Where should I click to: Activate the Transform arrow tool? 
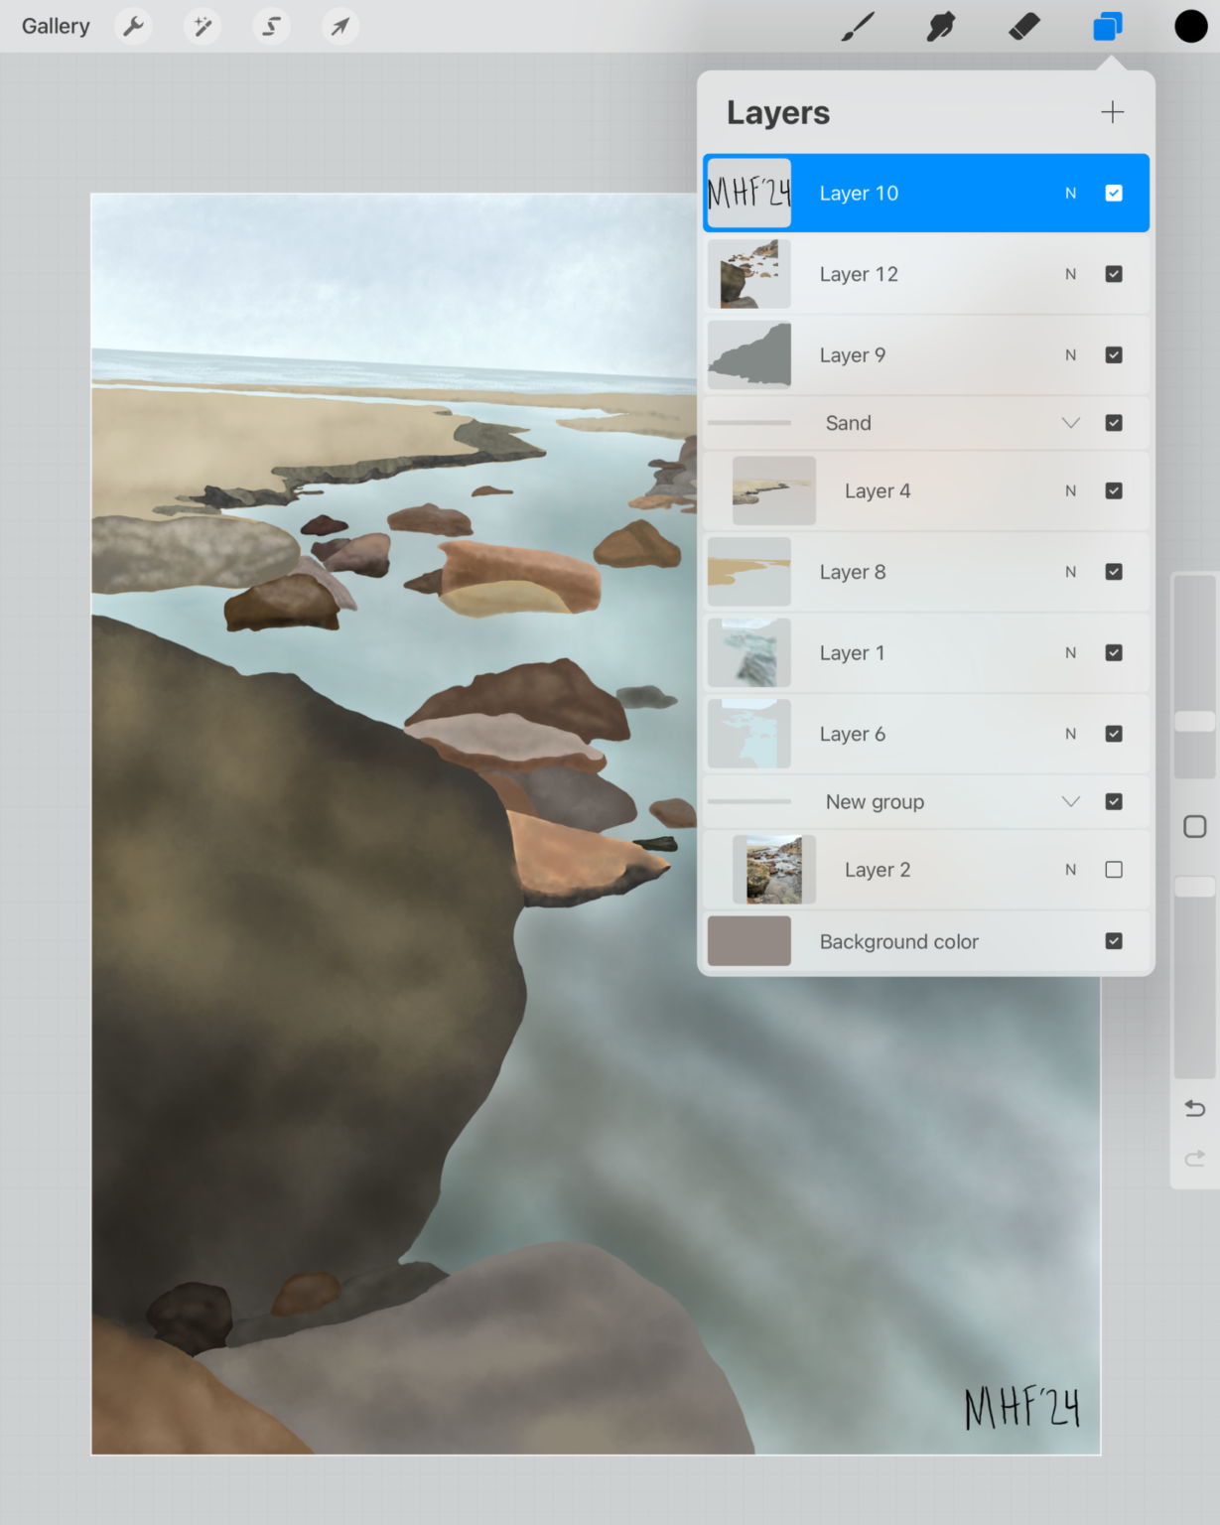[x=339, y=26]
